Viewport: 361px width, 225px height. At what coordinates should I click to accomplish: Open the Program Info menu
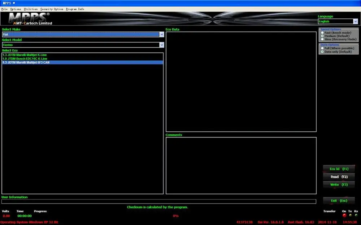click(75, 9)
